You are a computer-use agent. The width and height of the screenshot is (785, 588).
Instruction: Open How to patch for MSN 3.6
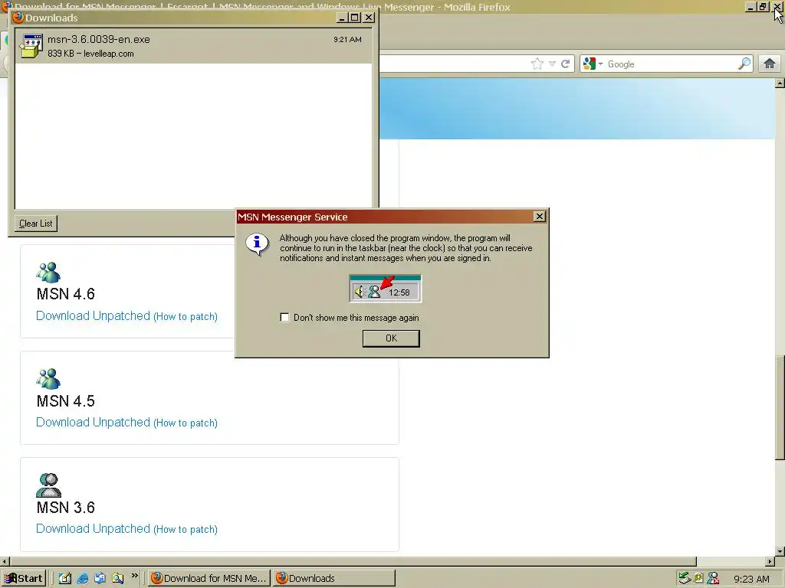point(186,530)
